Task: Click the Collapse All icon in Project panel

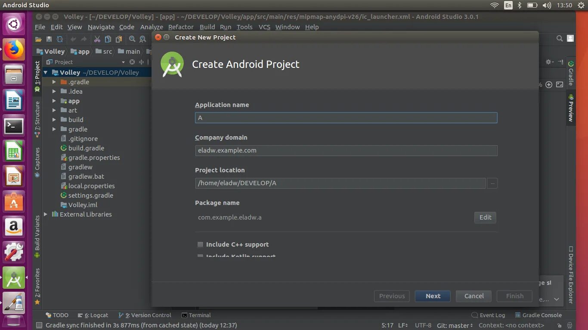Action: click(x=141, y=62)
